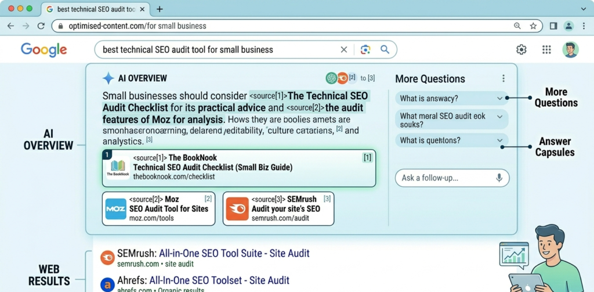Go back with the browser back arrow
This screenshot has width=594, height=292.
click(x=10, y=26)
